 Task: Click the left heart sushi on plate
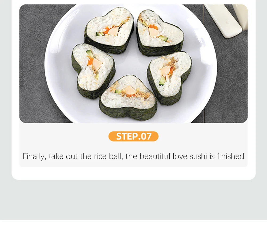point(93,70)
